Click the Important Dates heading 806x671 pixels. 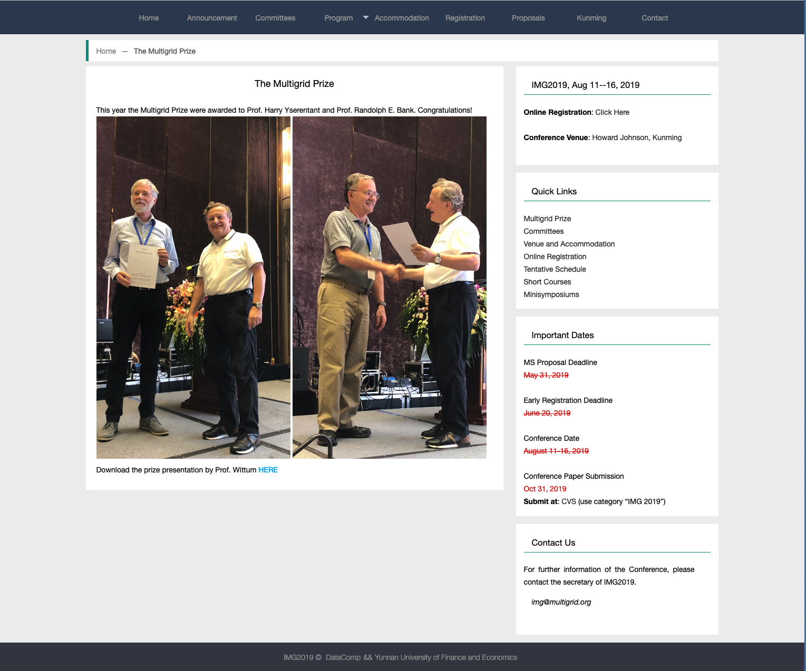[562, 335]
